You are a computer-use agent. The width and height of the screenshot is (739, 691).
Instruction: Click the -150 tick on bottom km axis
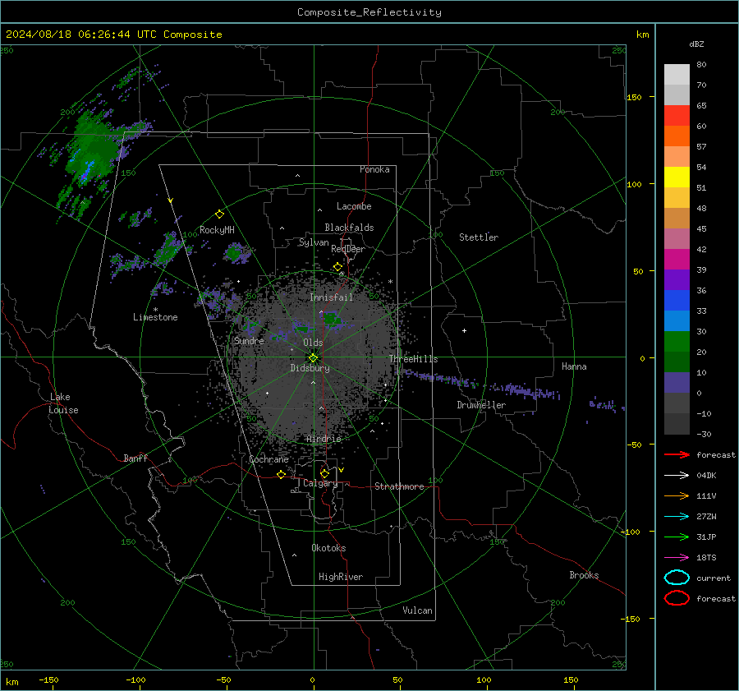pyautogui.click(x=48, y=680)
